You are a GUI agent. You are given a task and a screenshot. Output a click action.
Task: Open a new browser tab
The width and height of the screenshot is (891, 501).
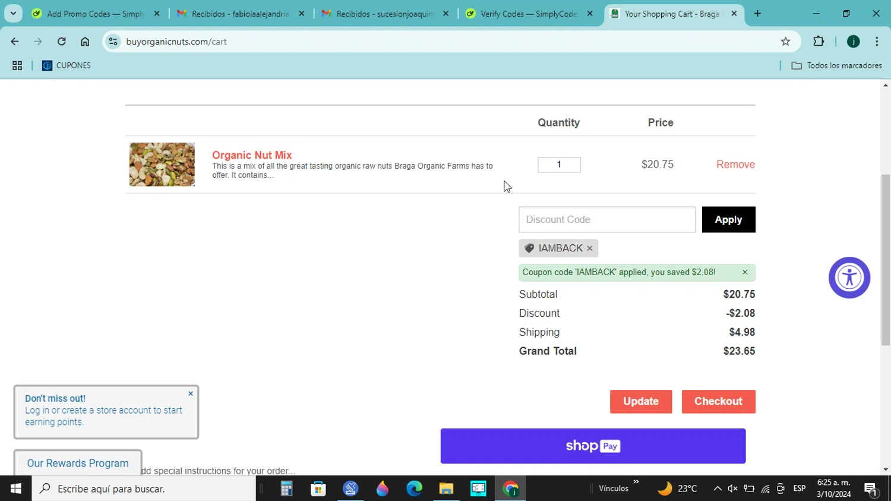[757, 14]
